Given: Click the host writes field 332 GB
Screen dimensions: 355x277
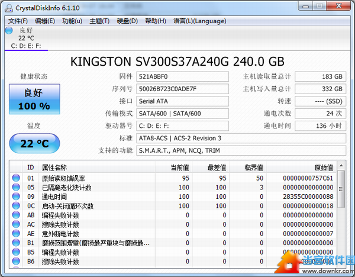Looking at the screenshot, I should pyautogui.click(x=320, y=89).
